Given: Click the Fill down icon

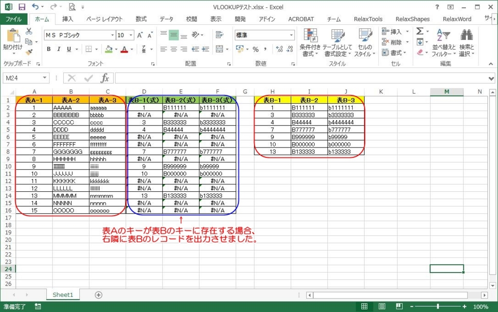Looking at the screenshot, I should 420,42.
